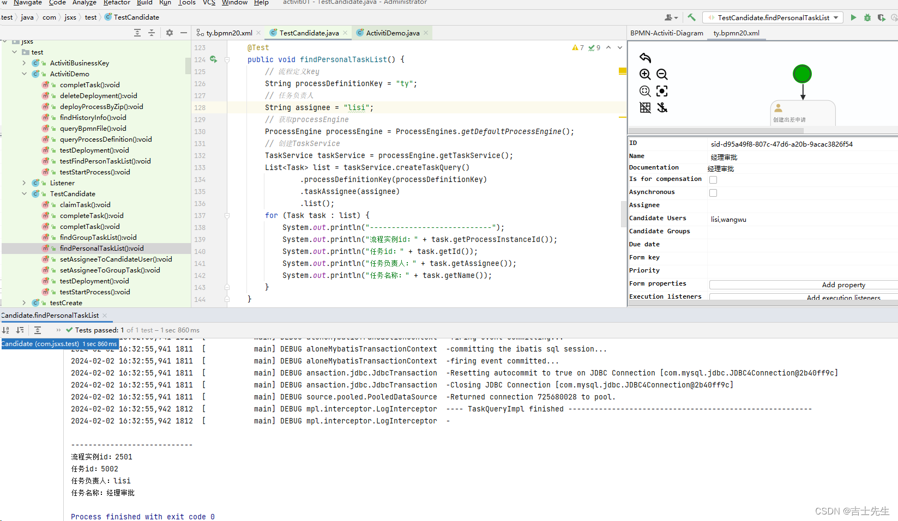Zoom in on the BPMN diagram

point(645,74)
